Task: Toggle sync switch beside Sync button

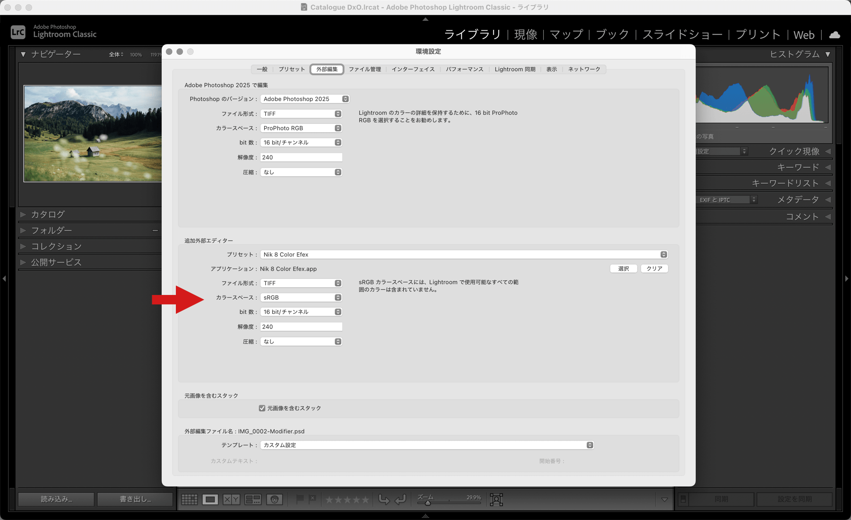Action: pyautogui.click(x=683, y=499)
